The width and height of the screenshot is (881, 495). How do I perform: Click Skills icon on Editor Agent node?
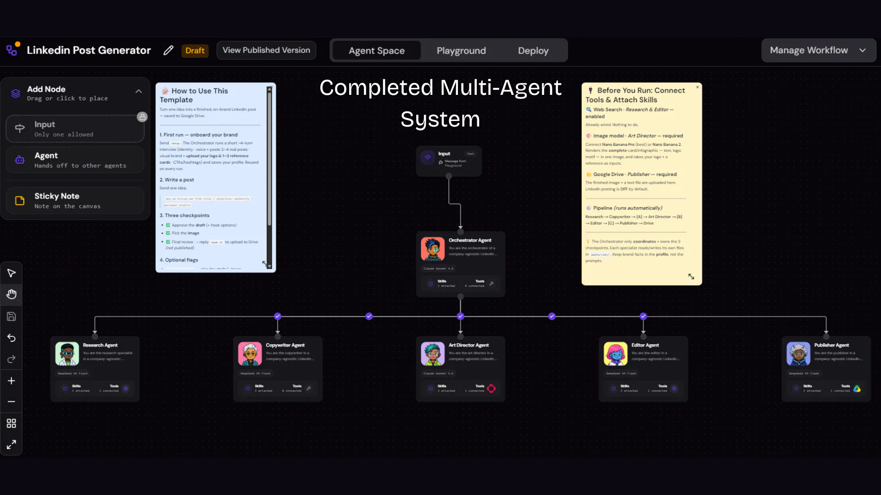pyautogui.click(x=613, y=389)
